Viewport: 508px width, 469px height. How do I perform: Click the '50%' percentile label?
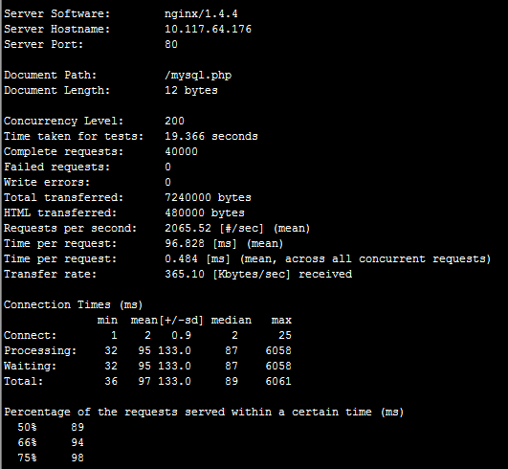(27, 428)
